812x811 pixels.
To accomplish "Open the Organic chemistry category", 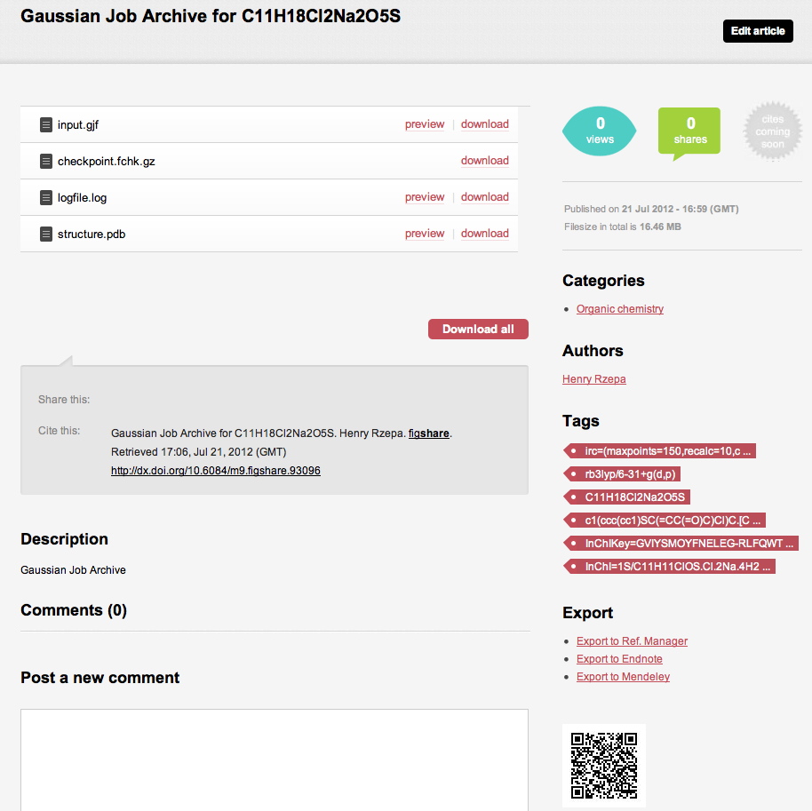I will point(619,309).
